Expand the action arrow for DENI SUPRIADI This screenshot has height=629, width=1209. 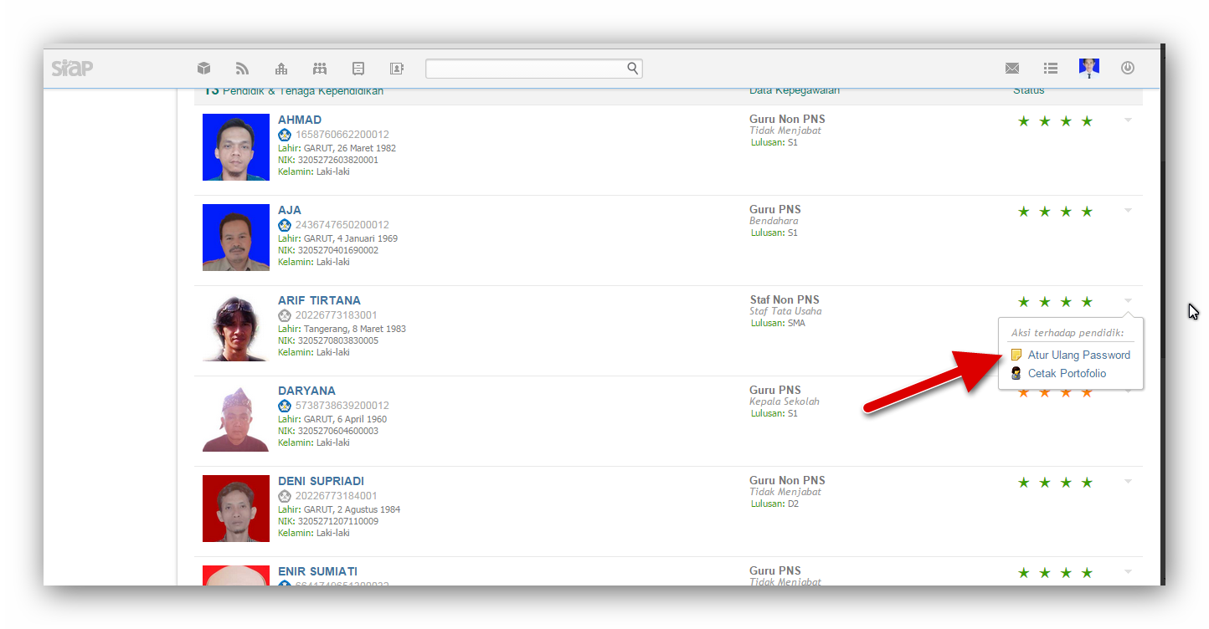pos(1128,482)
